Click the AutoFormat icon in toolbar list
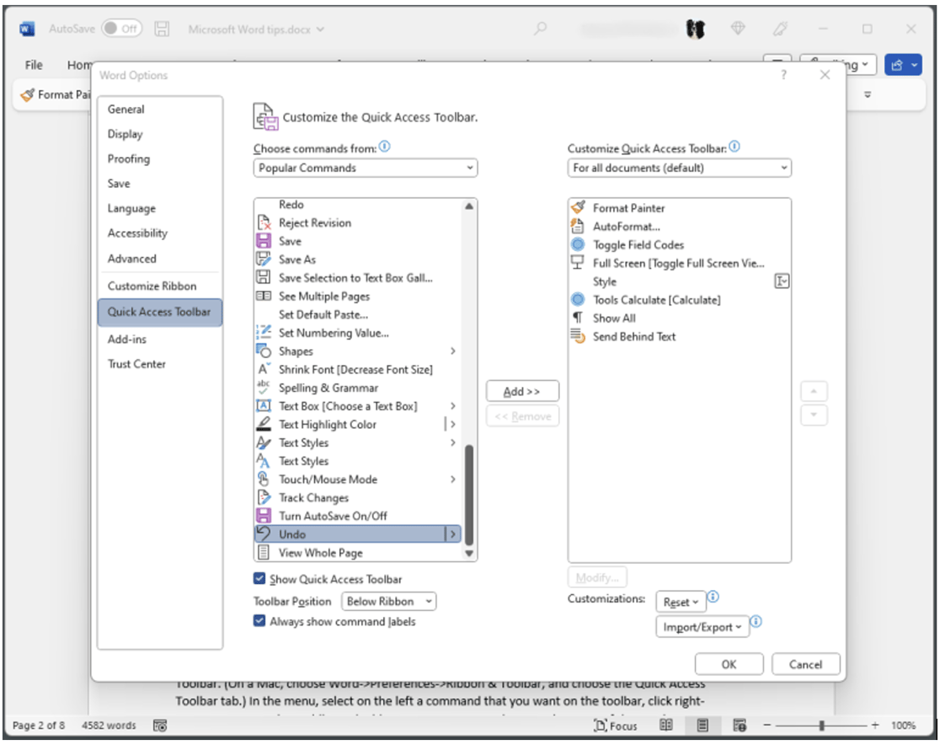Viewport: 940px width, 745px height. coord(578,226)
